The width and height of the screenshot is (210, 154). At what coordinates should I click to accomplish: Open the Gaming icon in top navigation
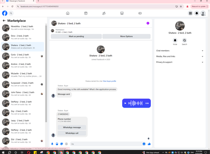tap(140, 13)
